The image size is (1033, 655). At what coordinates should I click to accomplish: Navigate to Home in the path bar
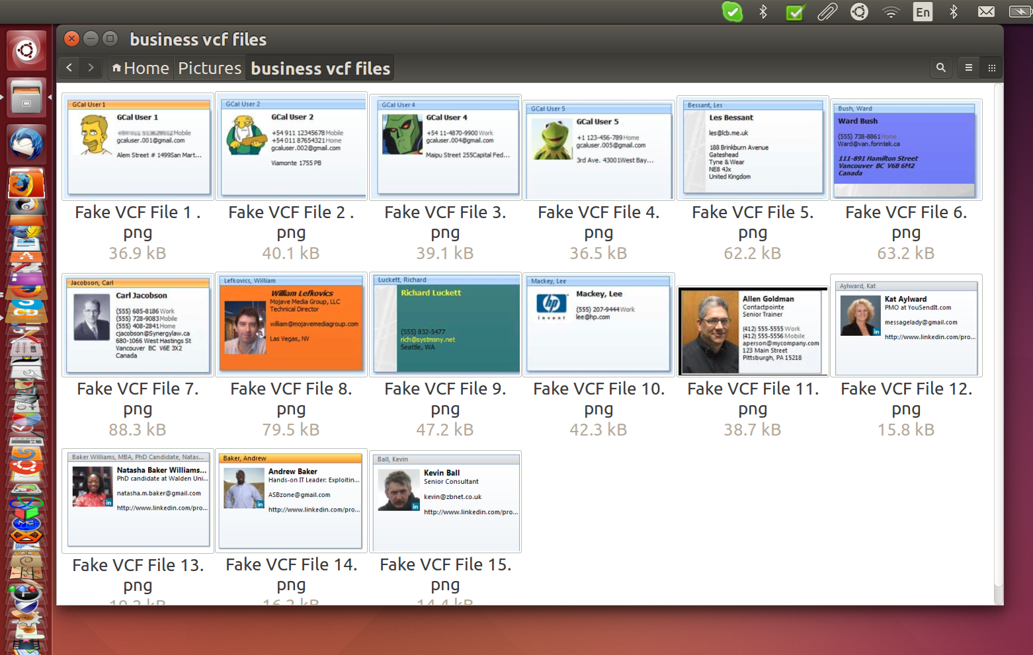(x=140, y=68)
